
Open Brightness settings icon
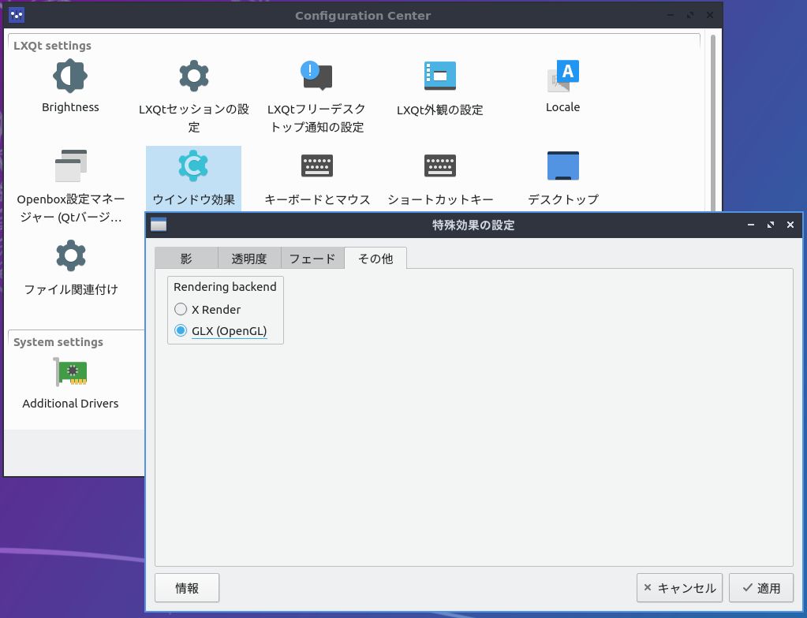click(70, 76)
